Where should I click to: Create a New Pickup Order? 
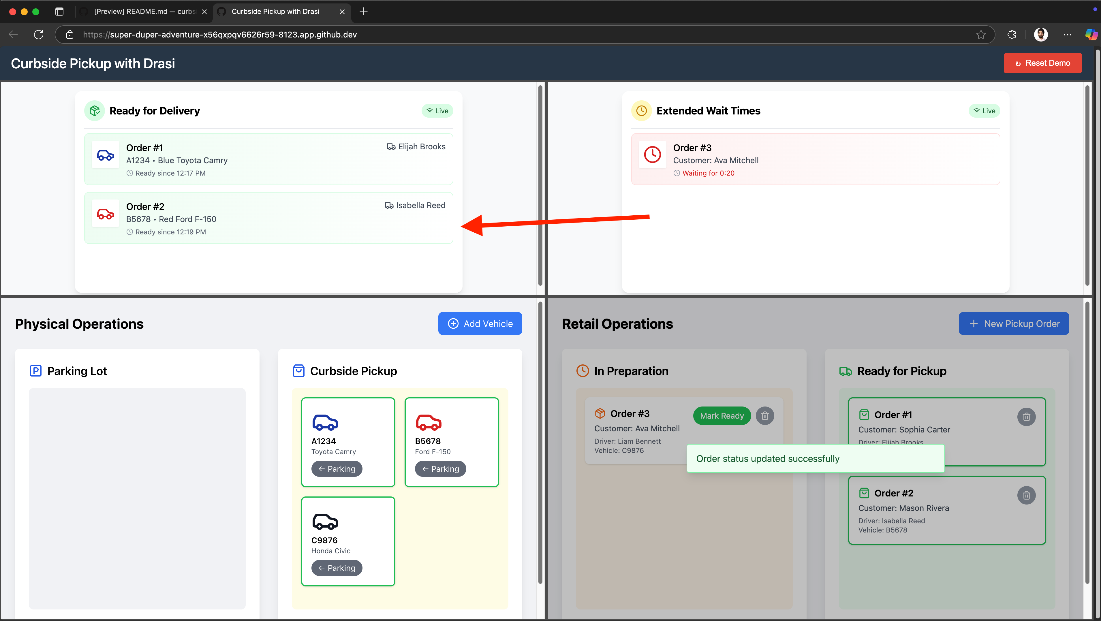point(1014,323)
